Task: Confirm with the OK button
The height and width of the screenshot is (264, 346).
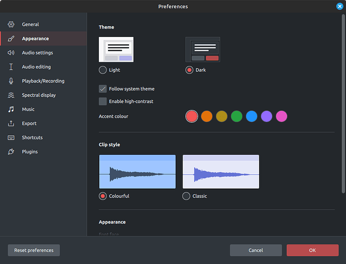Action: click(313, 250)
